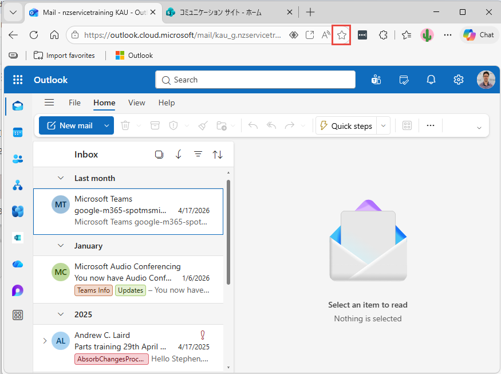Image resolution: width=501 pixels, height=374 pixels.
Task: Open Outlook bookmark in favorites bar
Action: pyautogui.click(x=134, y=56)
